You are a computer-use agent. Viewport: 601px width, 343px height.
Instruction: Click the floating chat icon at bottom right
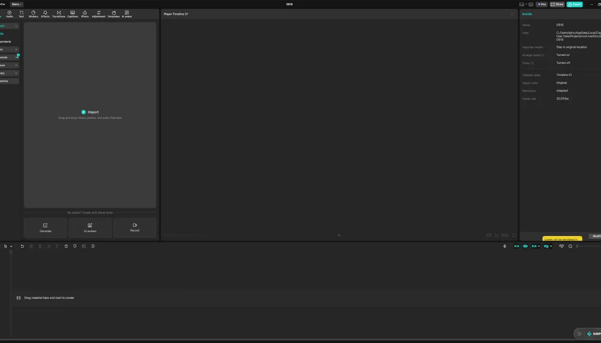click(x=579, y=334)
